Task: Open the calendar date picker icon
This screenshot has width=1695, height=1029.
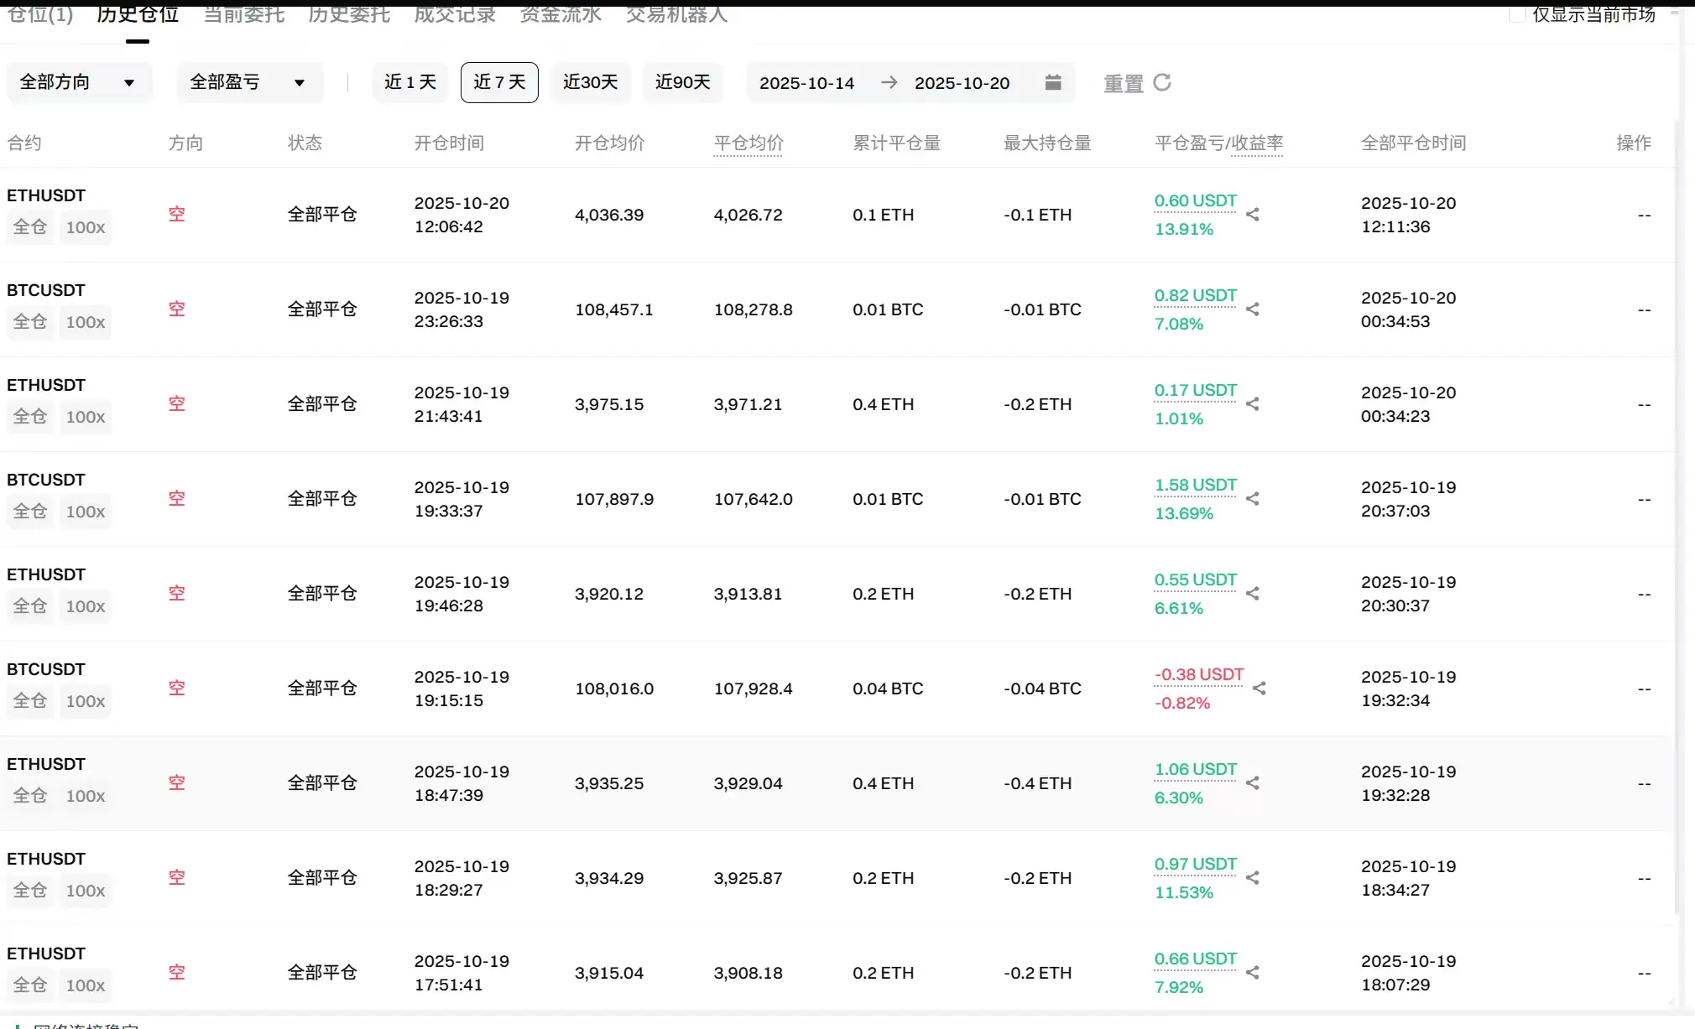Action: [1053, 82]
